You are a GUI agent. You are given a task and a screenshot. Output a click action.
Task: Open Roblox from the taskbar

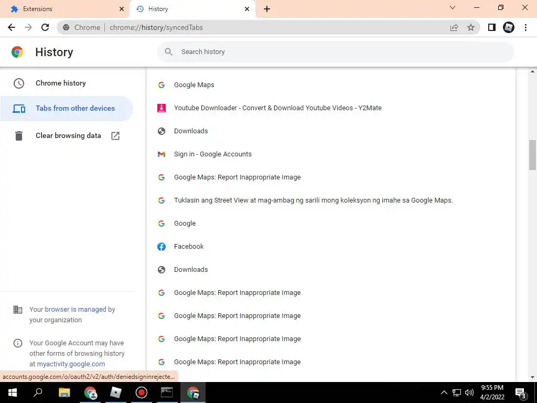[x=115, y=393]
